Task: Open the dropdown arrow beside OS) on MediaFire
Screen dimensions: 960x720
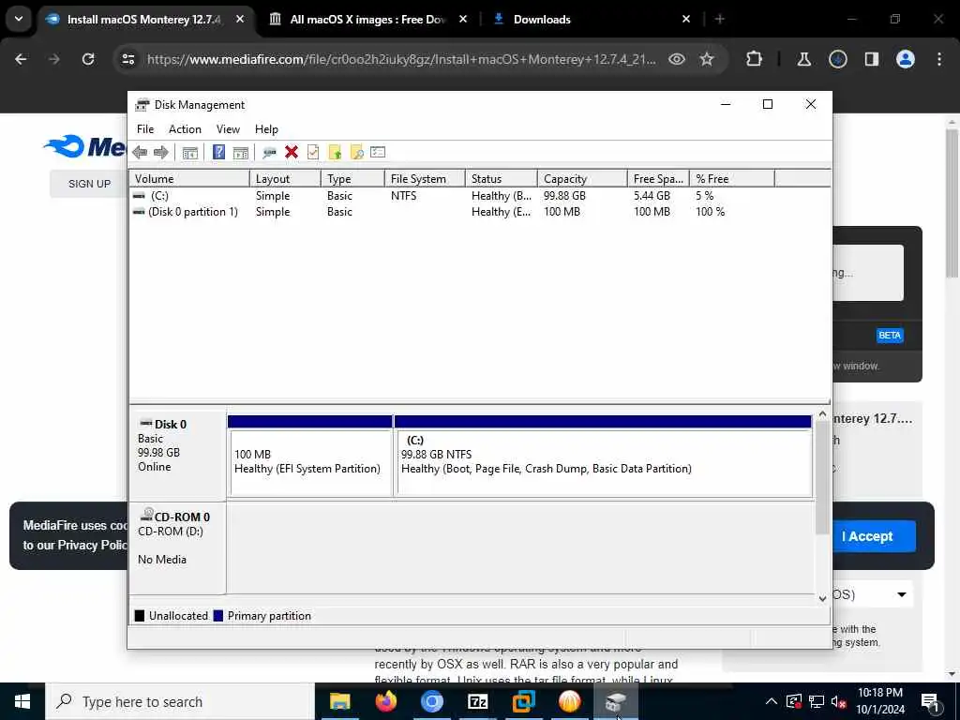Action: tap(901, 594)
